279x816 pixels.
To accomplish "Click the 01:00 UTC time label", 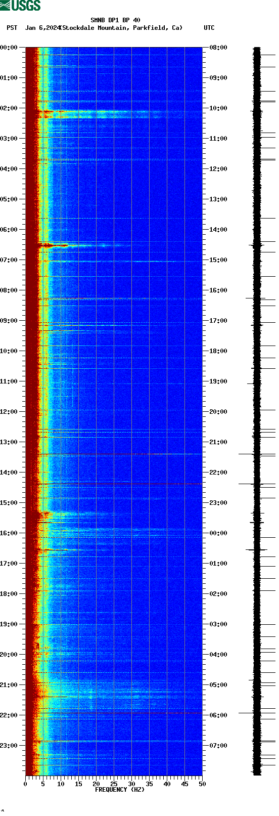I will tap(218, 564).
